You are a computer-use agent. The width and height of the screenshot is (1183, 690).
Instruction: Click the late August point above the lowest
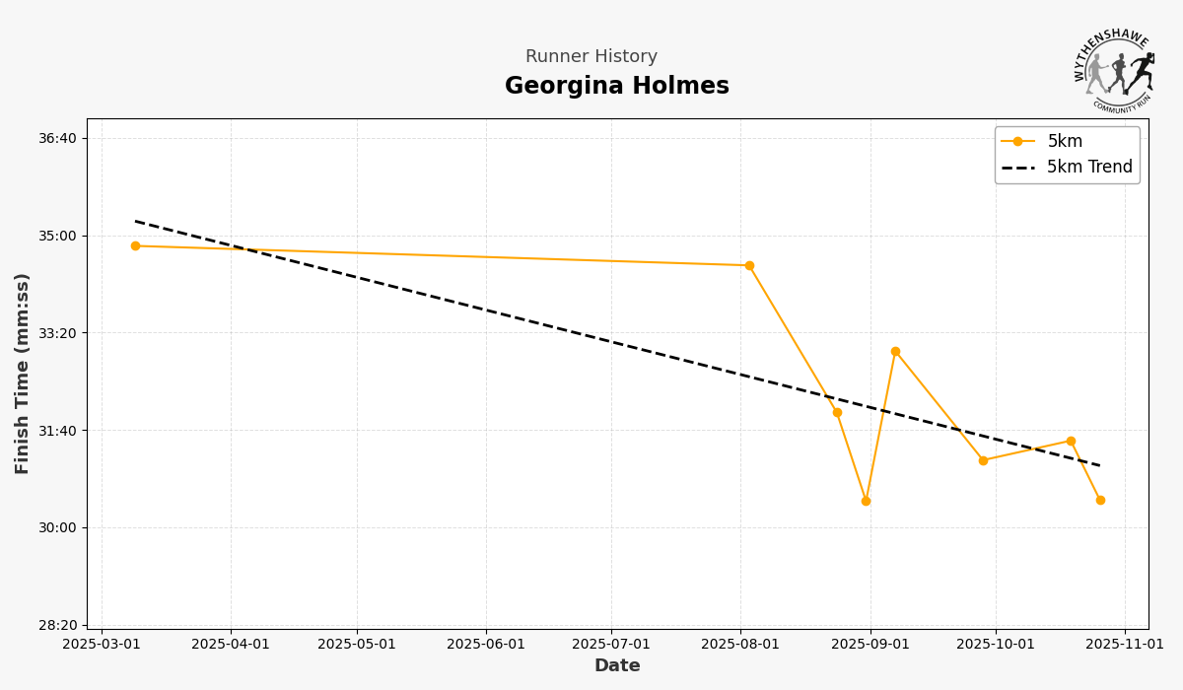click(837, 412)
